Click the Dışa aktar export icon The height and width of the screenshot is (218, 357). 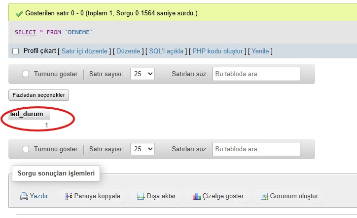[141, 196]
